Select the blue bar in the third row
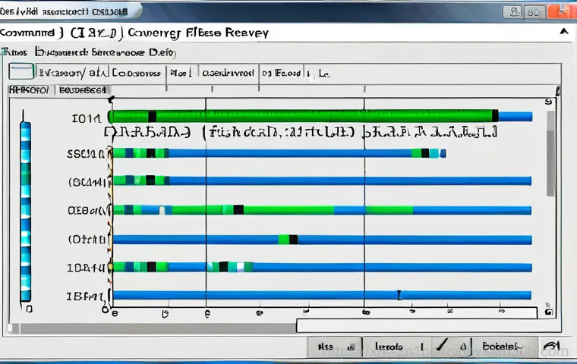Screen dimensions: 577x364 [x=349, y=180]
